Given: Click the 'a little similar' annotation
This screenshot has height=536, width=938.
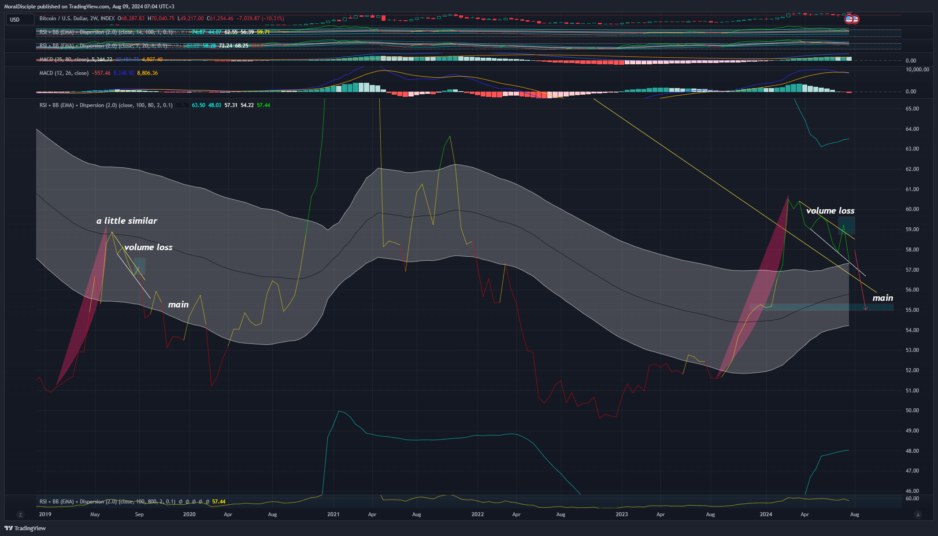Looking at the screenshot, I should [x=127, y=221].
